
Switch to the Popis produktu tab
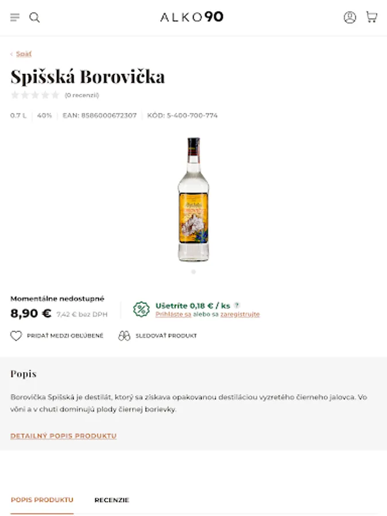point(42,500)
